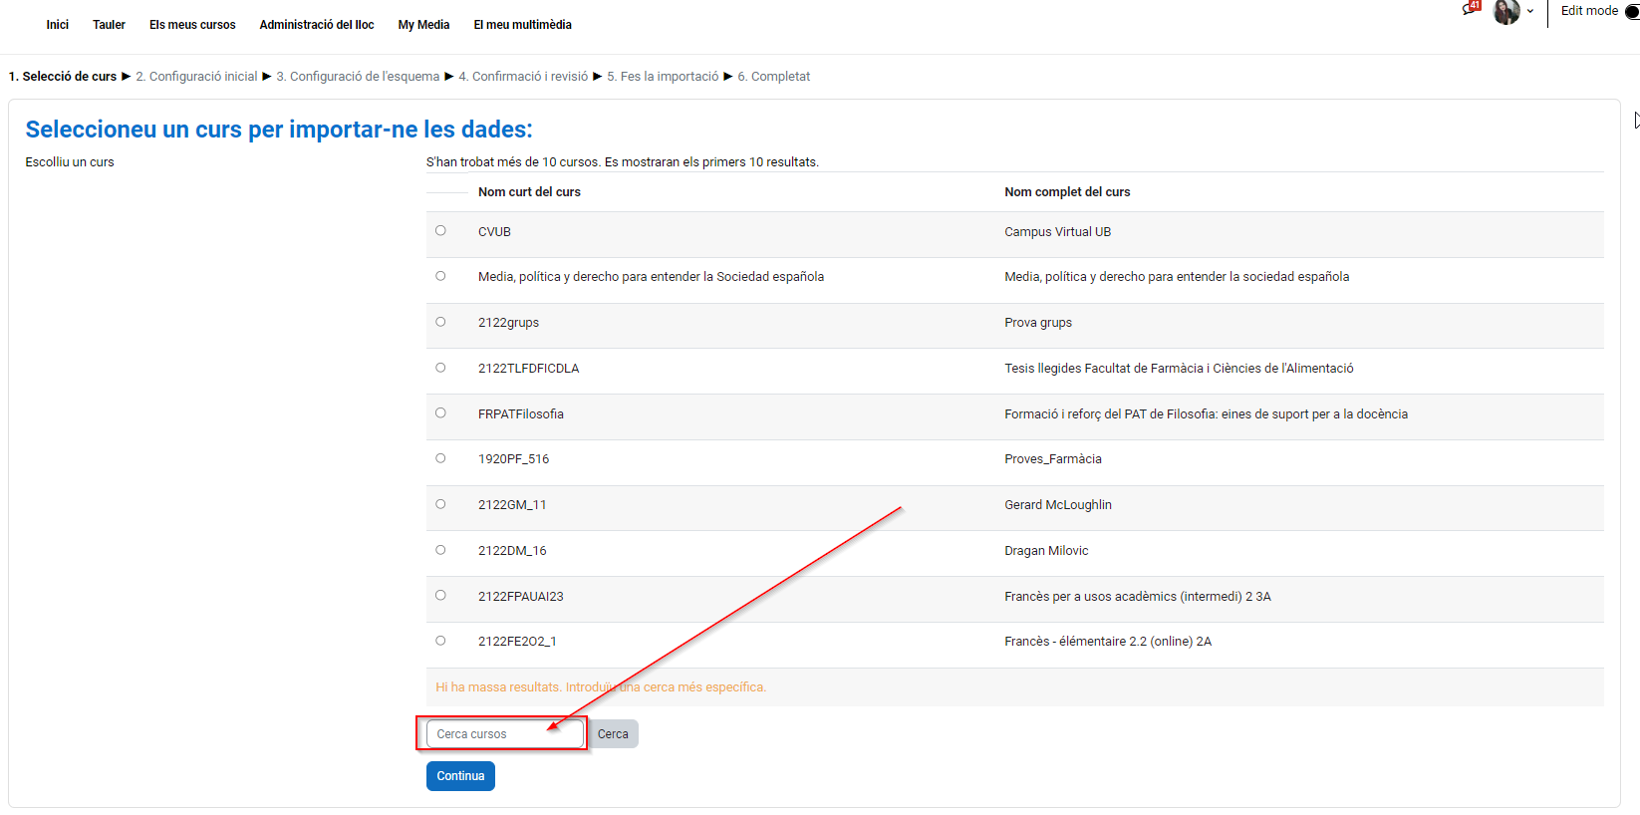This screenshot has width=1640, height=815.
Task: Focus the Cerca cursos search field
Action: tap(504, 734)
